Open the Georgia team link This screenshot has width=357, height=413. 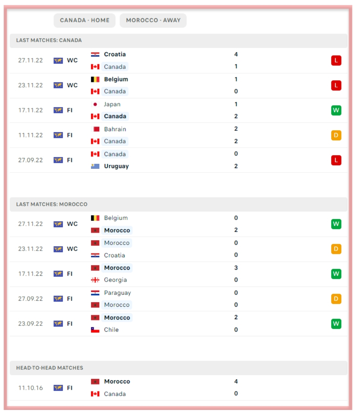point(115,280)
